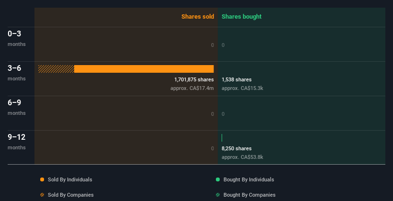Click the hatched Bought By Companies legend swatch
Screen dimensions: 393x201
pyautogui.click(x=218, y=195)
